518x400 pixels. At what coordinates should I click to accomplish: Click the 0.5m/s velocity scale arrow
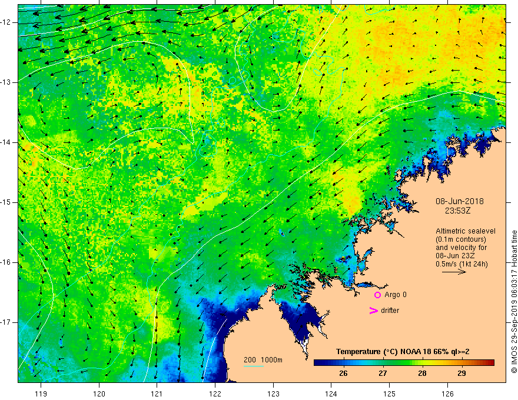[x=454, y=272]
